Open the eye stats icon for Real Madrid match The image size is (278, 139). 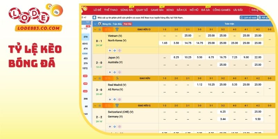tap(115, 99)
